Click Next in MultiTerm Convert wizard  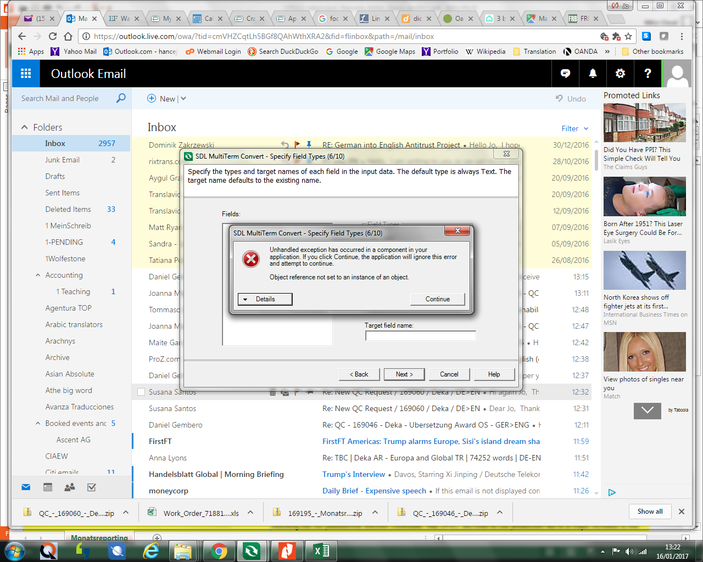pyautogui.click(x=404, y=374)
